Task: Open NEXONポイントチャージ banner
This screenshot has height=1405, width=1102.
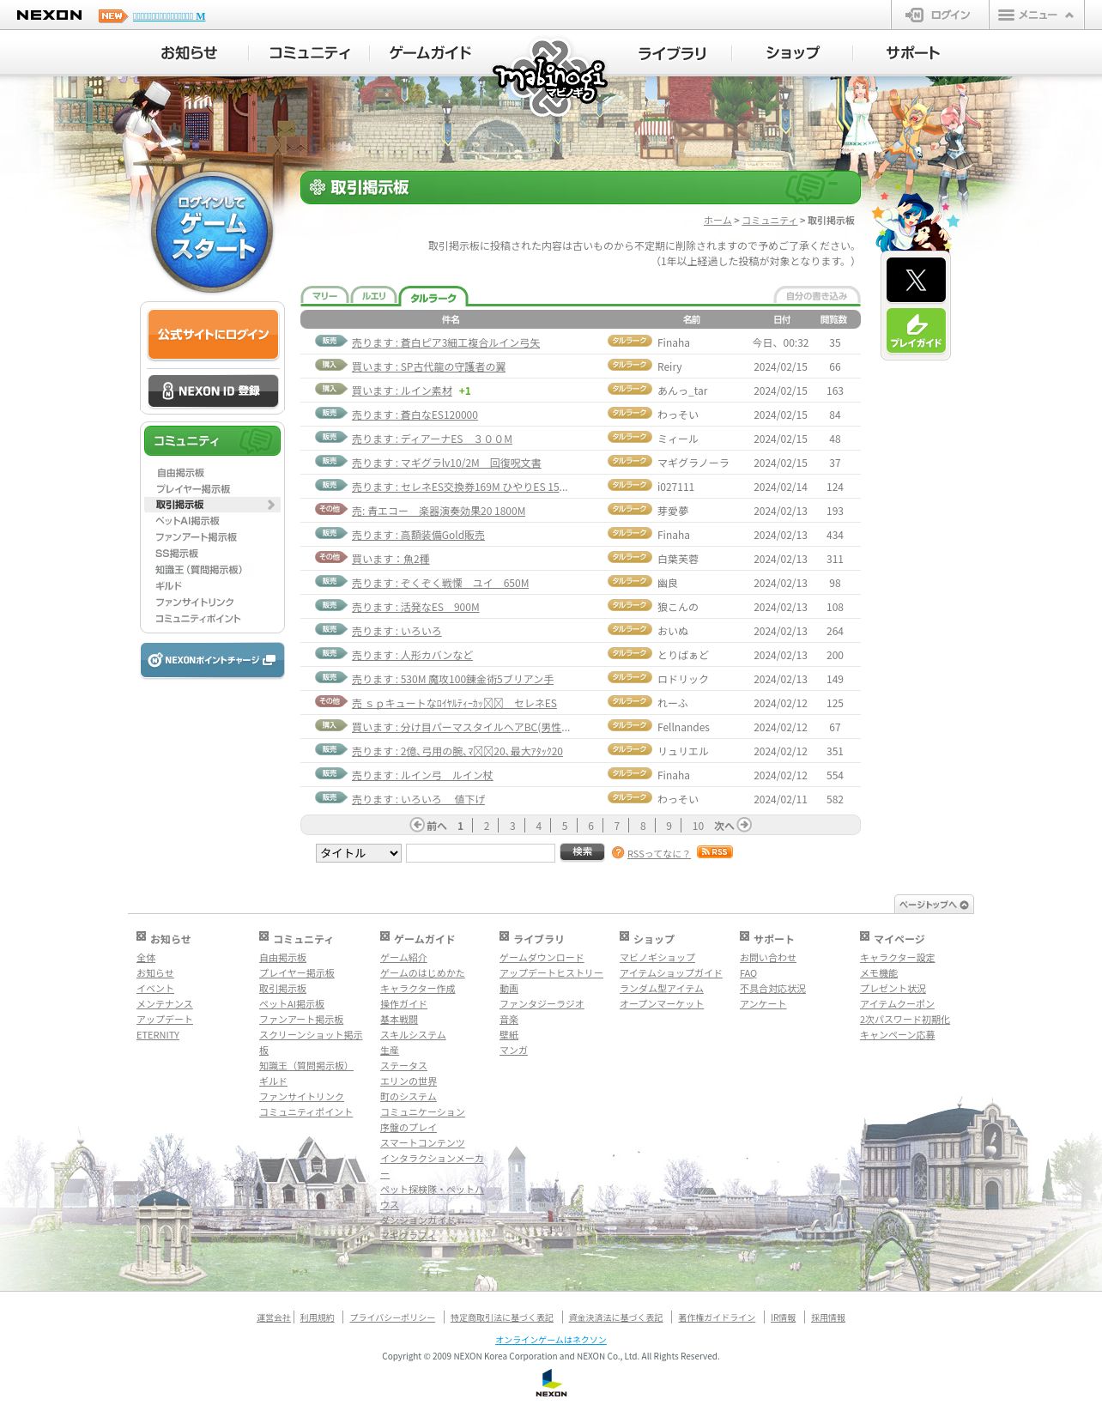Action: coord(212,660)
